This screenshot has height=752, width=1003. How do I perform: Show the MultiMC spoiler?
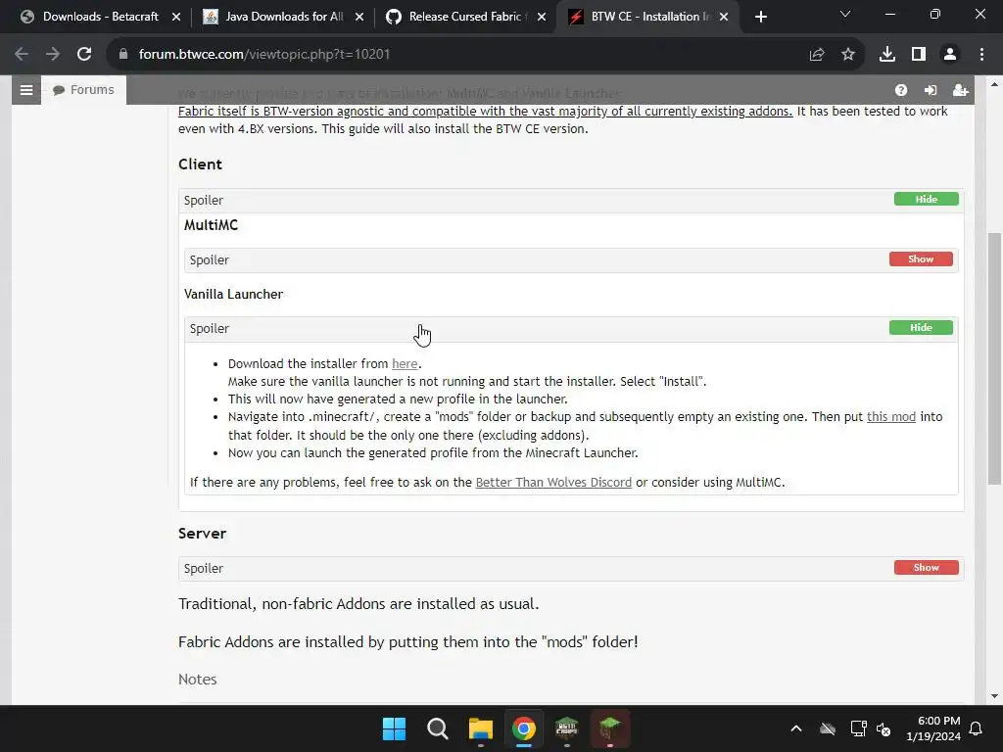921,258
